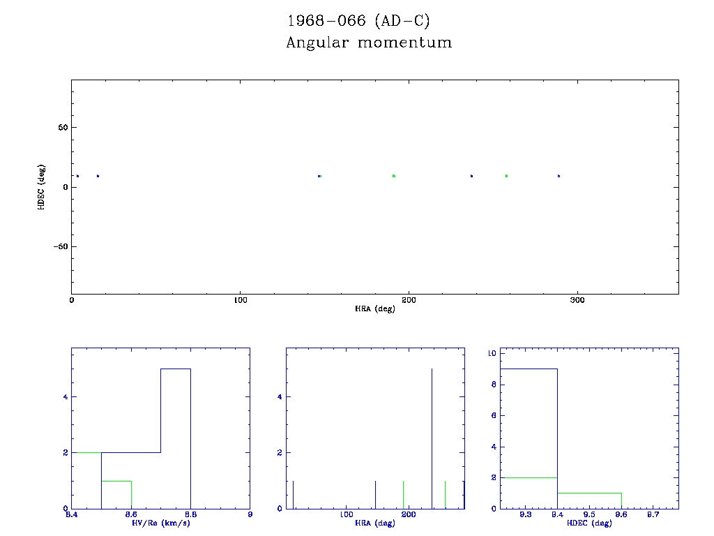The width and height of the screenshot is (714, 536).
Task: Click the 'HV/Re (km/s)' histogram axis label
Action: click(x=160, y=523)
